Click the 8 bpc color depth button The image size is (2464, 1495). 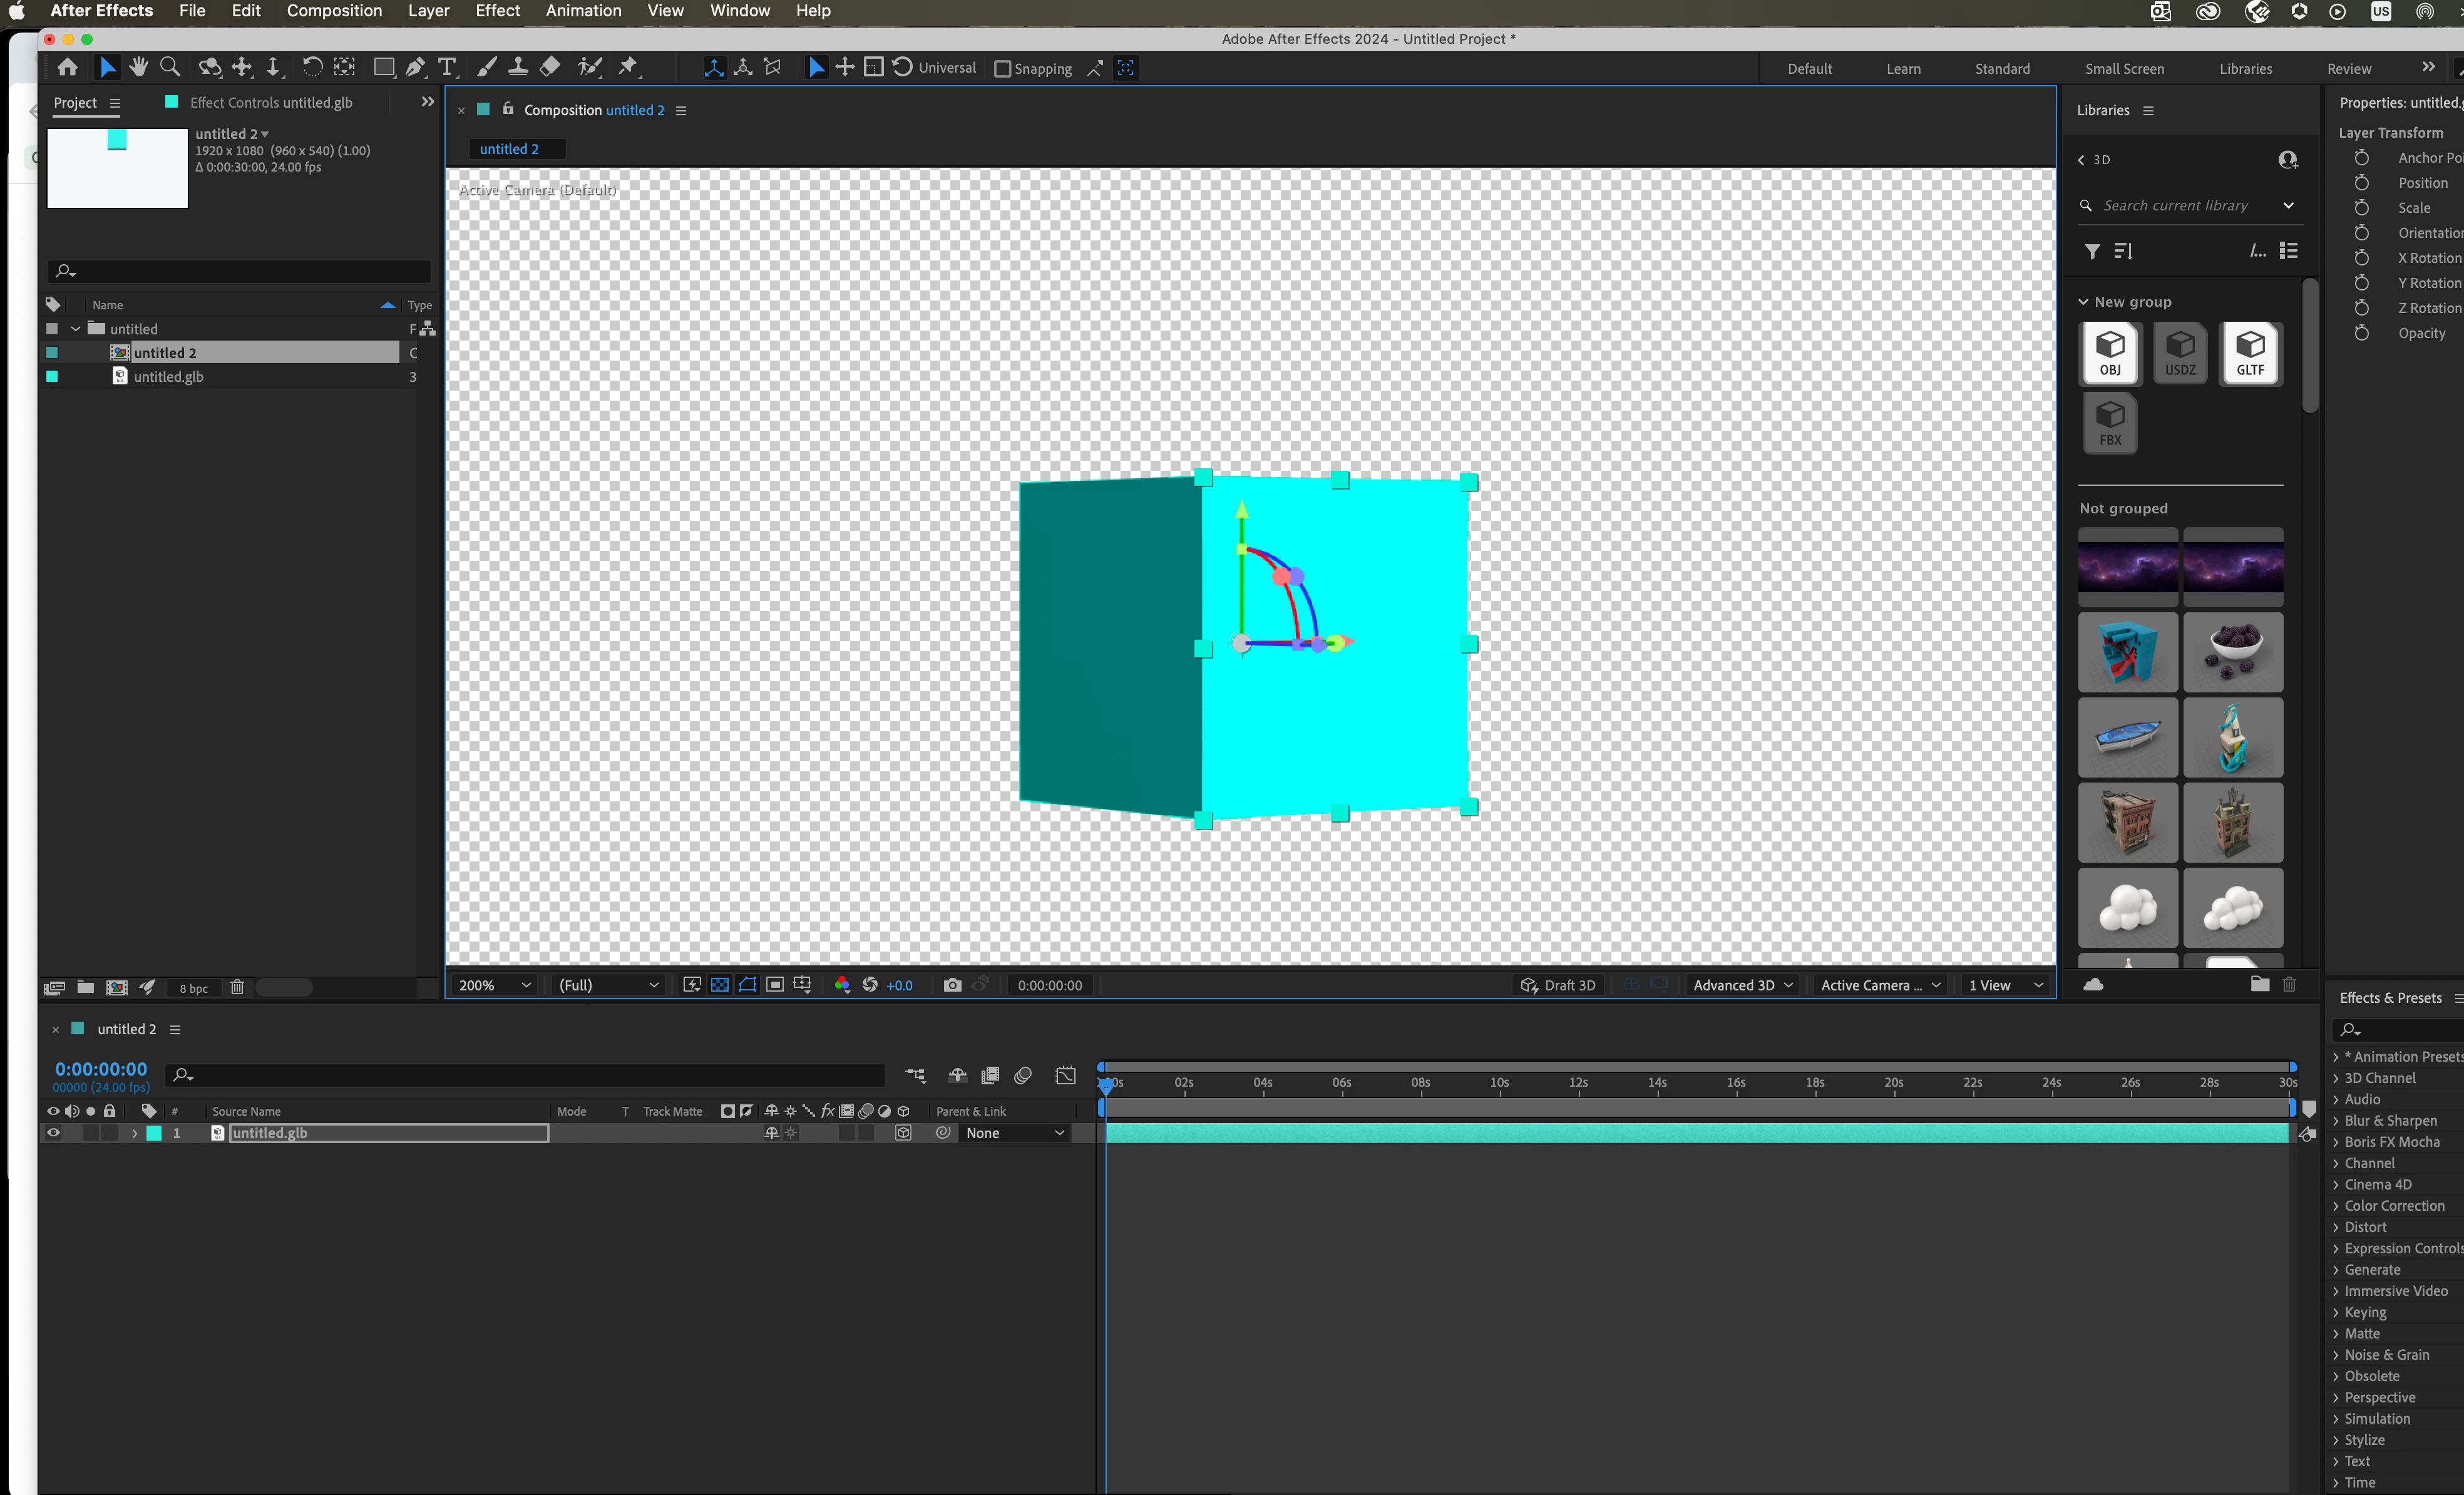[193, 988]
